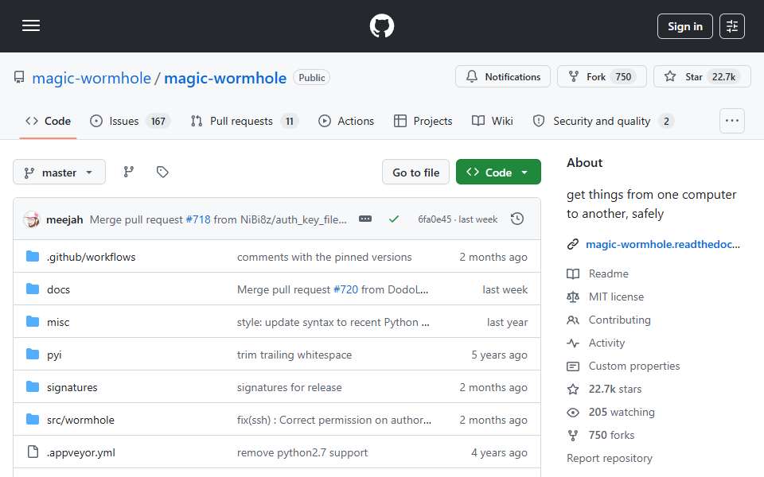Viewport: 764px width, 477px height.
Task: Open 'signatures for release' commit message
Action: [290, 387]
